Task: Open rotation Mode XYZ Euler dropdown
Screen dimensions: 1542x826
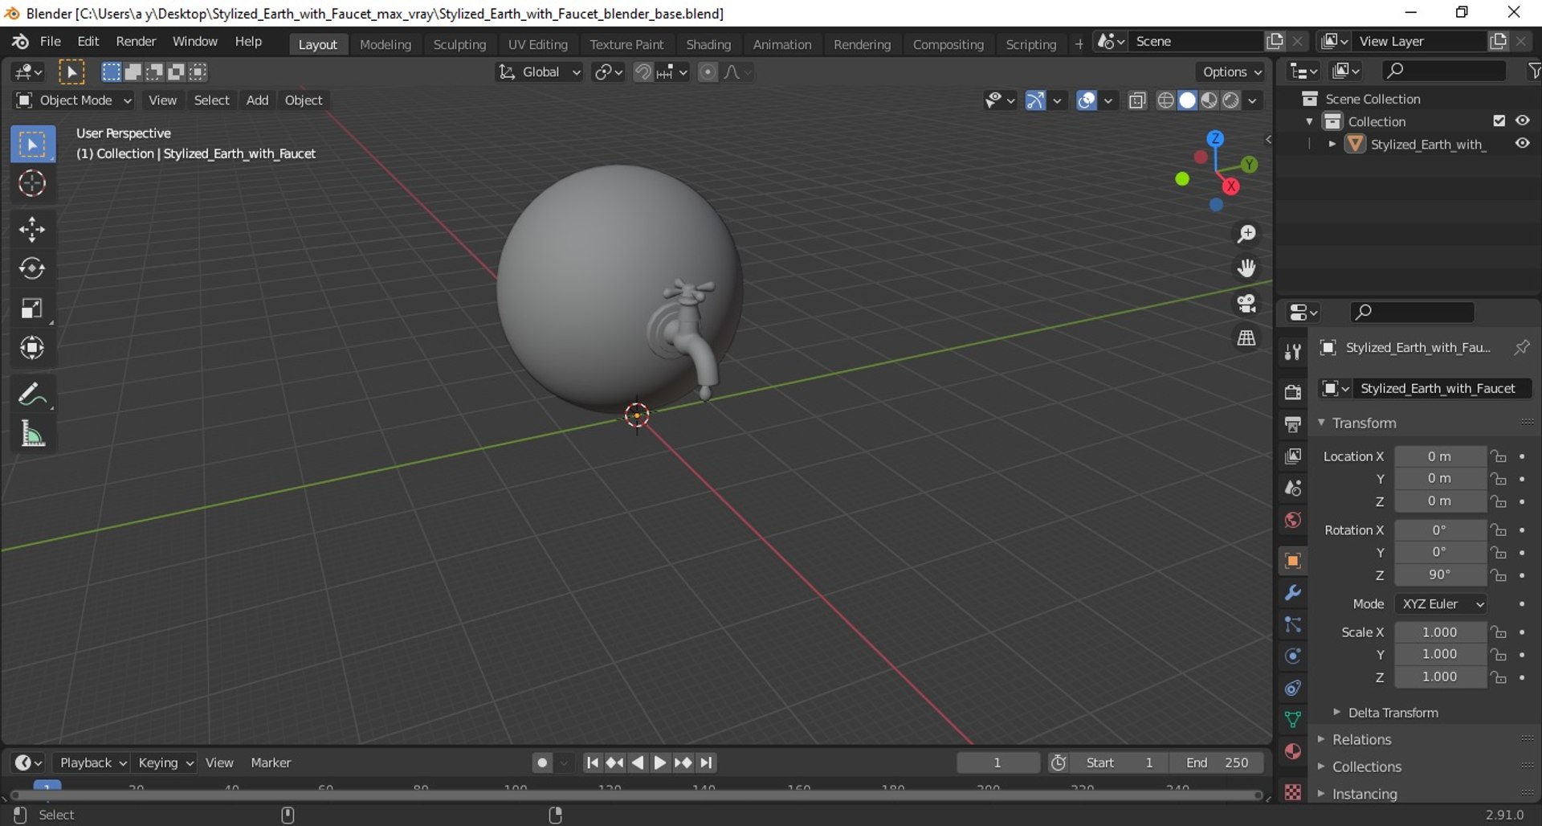Action: (x=1442, y=604)
